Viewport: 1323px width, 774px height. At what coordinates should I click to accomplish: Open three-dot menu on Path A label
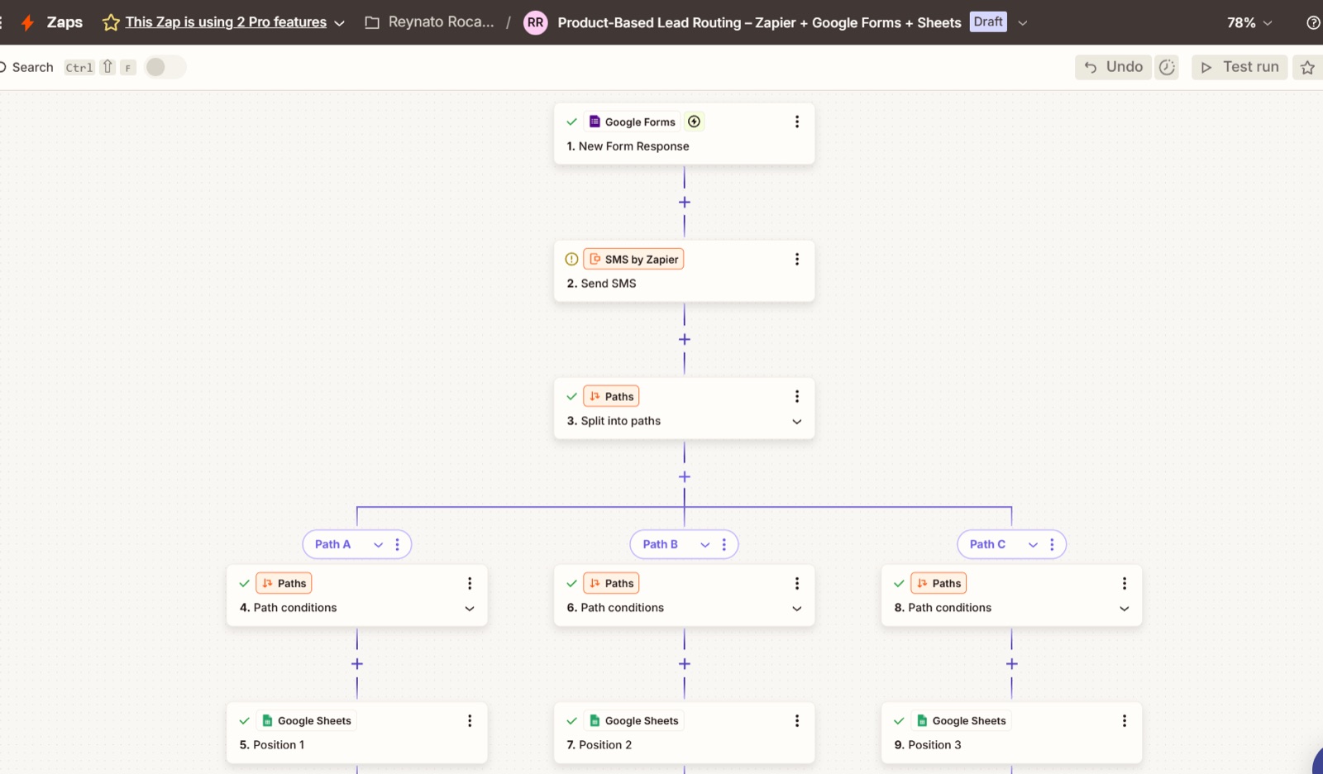coord(398,544)
